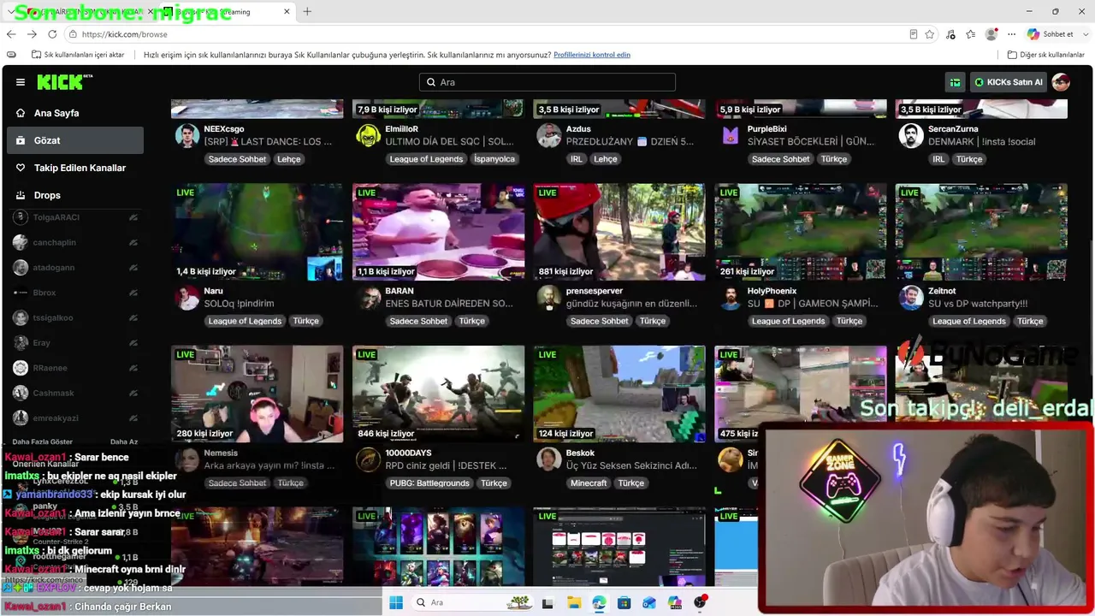This screenshot has width=1095, height=616.
Task: Click Sadece Sohbet tag under PurpleBixi
Action: [x=780, y=159]
